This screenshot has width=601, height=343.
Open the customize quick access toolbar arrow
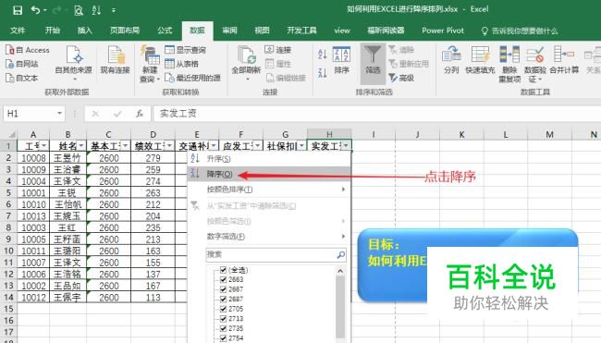[x=114, y=11]
